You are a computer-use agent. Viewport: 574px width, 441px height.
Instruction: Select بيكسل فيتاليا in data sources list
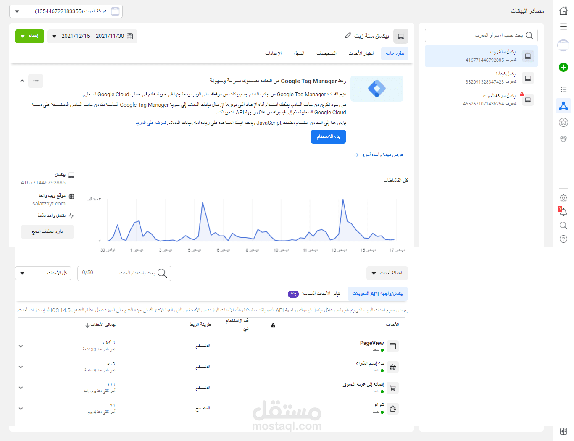point(481,78)
